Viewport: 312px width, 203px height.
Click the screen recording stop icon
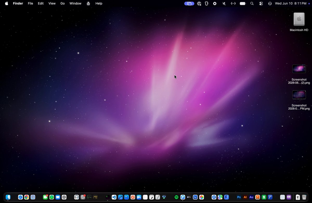tap(215, 3)
